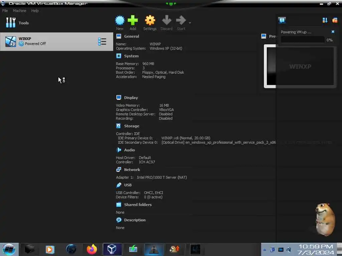Click the Powering VM up progress bar
The image size is (342, 256).
(x=303, y=40)
